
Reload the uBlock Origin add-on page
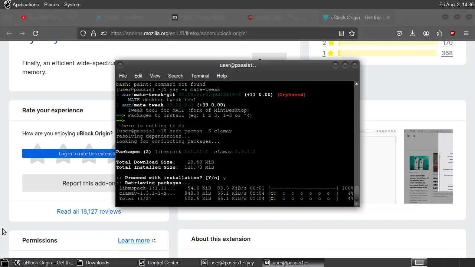tap(36, 33)
